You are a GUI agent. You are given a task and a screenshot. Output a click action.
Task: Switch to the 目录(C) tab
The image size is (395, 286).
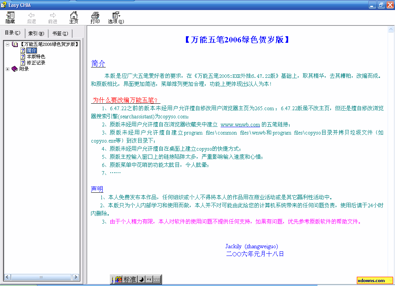click(x=13, y=33)
